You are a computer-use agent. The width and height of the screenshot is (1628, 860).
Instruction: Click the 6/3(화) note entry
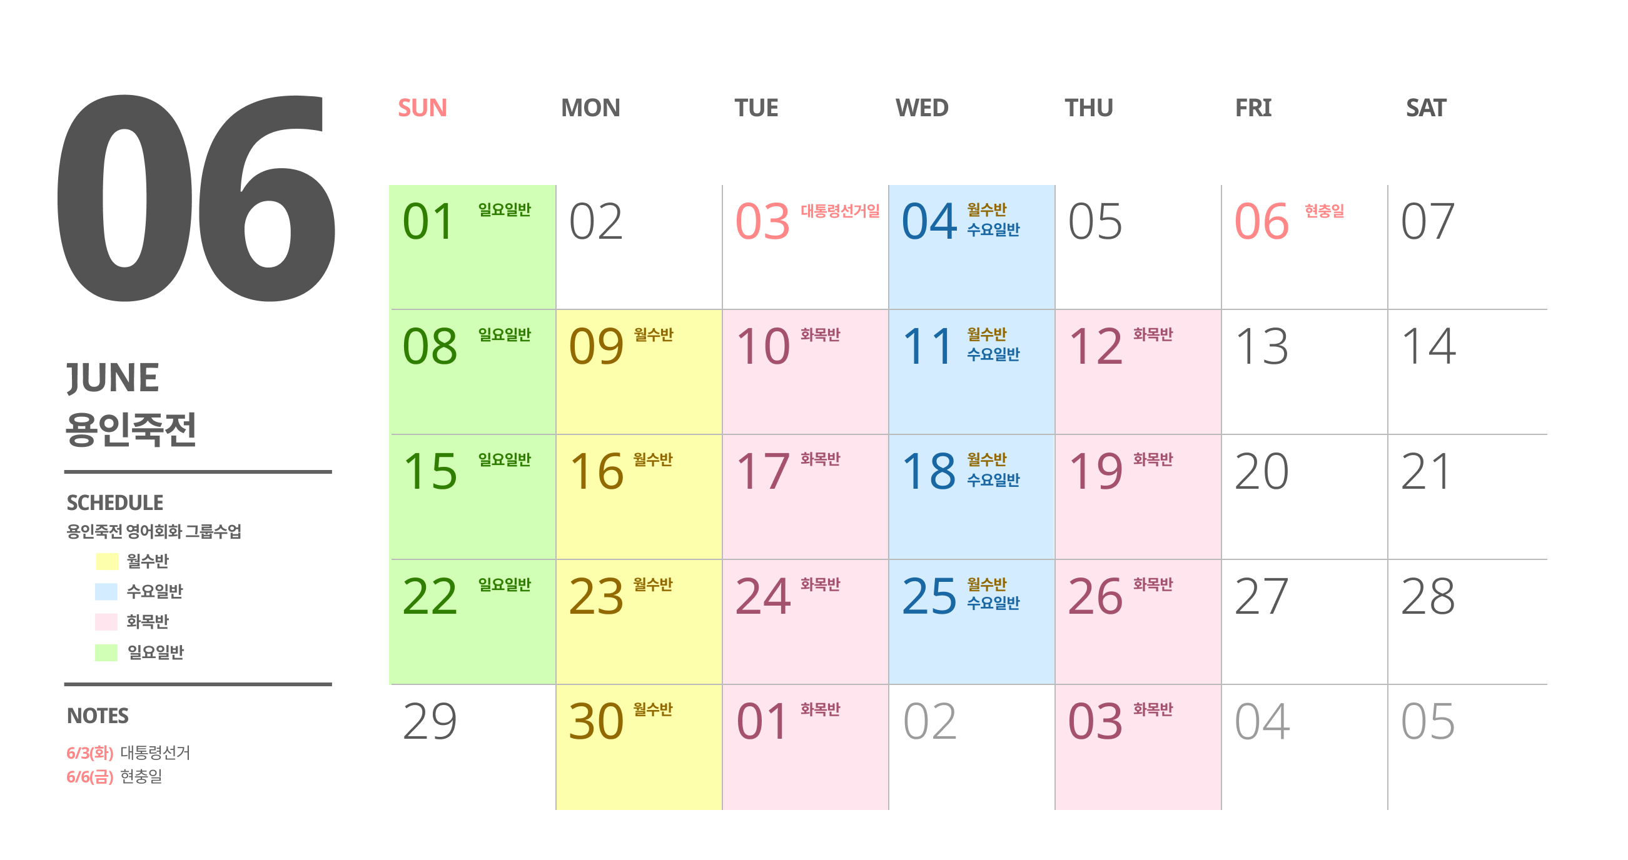[x=128, y=752]
